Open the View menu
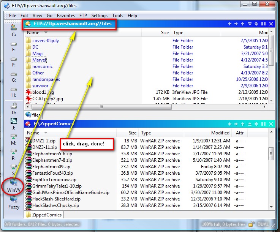 (37, 16)
